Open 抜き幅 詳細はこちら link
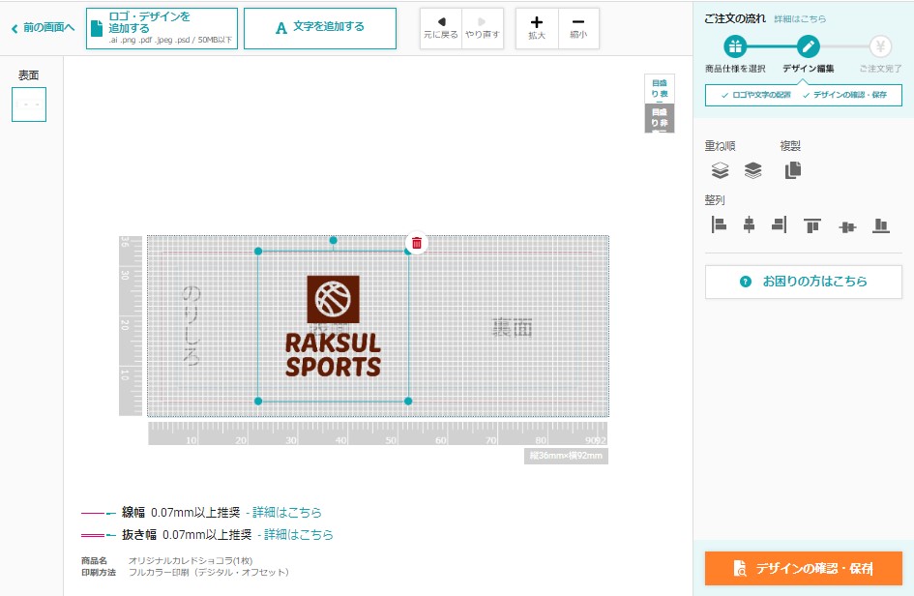The height and width of the screenshot is (596, 914). click(299, 535)
